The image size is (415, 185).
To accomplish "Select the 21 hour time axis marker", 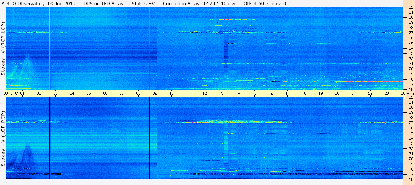I will 354,93.
